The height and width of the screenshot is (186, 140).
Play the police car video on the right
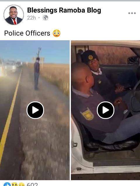pos(106,110)
